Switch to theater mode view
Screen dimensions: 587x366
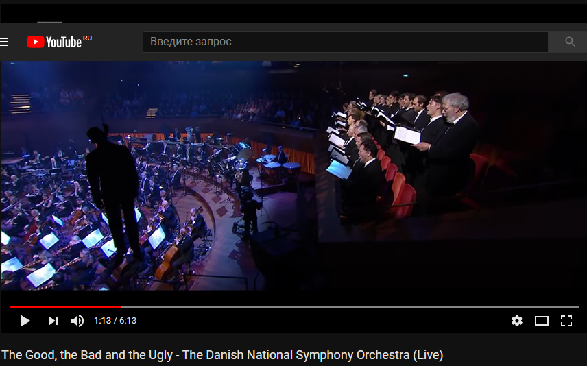541,321
